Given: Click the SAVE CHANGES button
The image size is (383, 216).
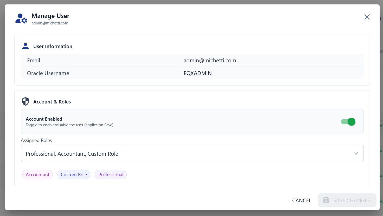Looking at the screenshot, I should 347,200.
